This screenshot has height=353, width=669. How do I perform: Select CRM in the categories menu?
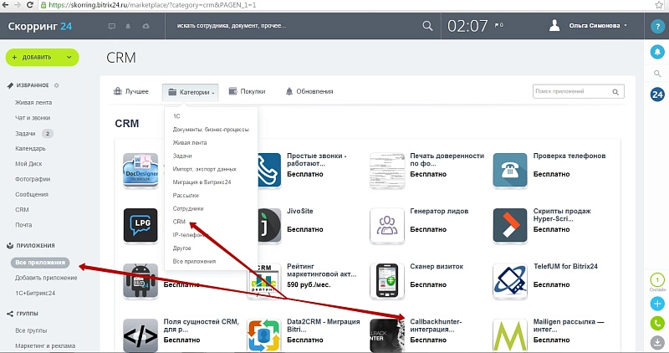pos(179,222)
